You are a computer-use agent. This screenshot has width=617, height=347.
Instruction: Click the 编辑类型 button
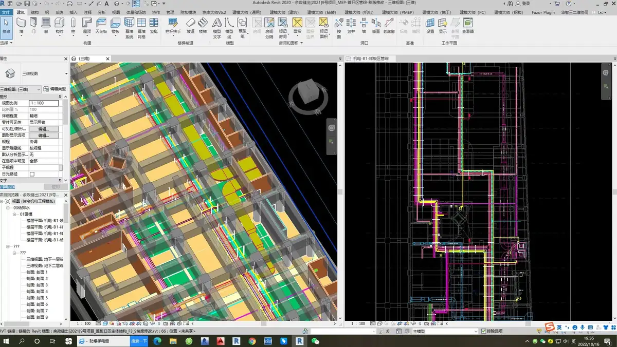pos(56,89)
